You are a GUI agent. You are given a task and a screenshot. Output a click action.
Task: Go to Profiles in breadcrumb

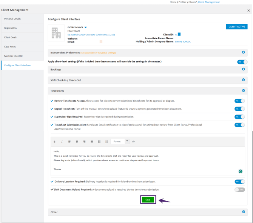[182, 2]
